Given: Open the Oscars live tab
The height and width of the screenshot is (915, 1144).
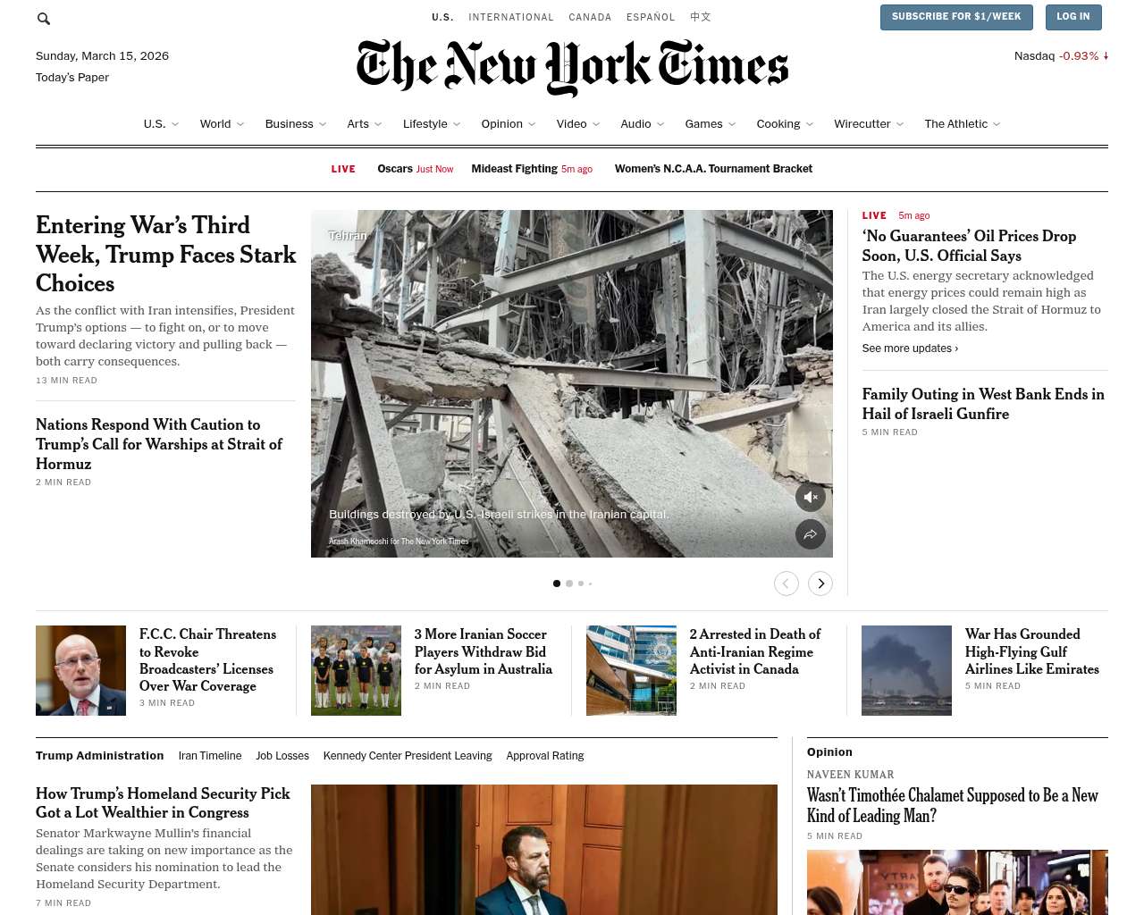Looking at the screenshot, I should coord(415,169).
